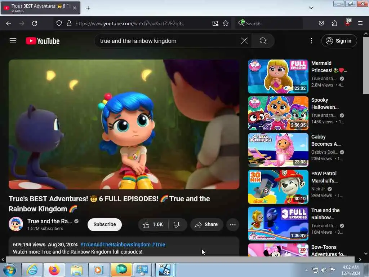Screen dimensions: 369x277
Task: Go to YouTube home via logo
Action: tap(43, 41)
